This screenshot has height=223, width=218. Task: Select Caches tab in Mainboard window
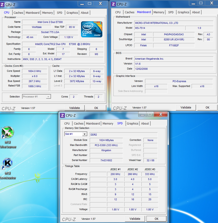point(129,12)
